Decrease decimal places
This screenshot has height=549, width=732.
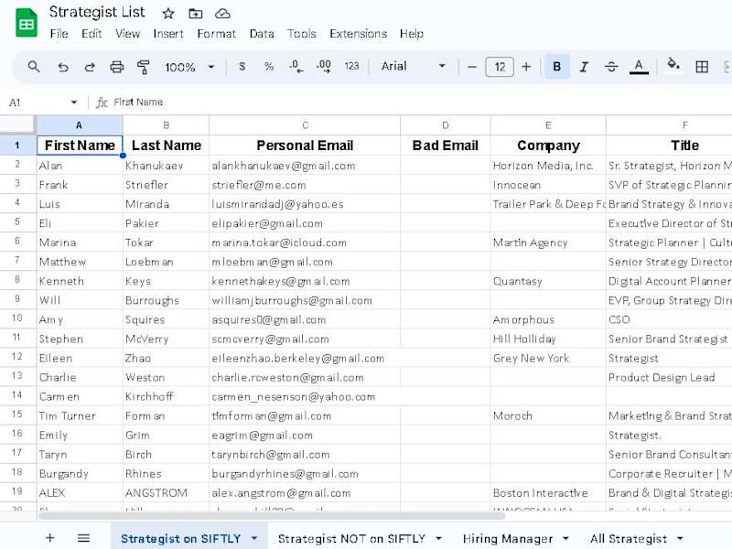[x=296, y=66]
